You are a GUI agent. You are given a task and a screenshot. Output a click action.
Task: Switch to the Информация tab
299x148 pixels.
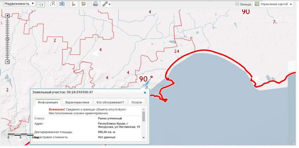coord(48,102)
